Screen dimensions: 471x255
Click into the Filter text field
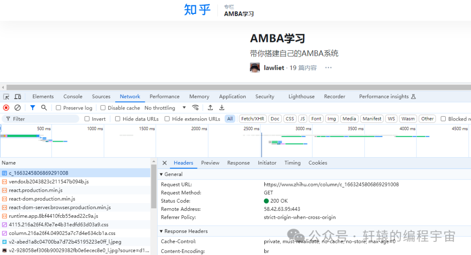point(41,119)
